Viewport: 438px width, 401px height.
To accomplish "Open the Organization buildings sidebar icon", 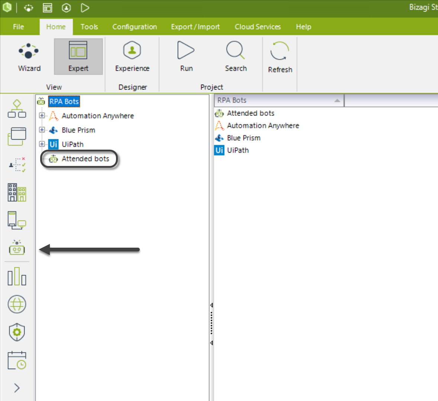I will coord(17,192).
